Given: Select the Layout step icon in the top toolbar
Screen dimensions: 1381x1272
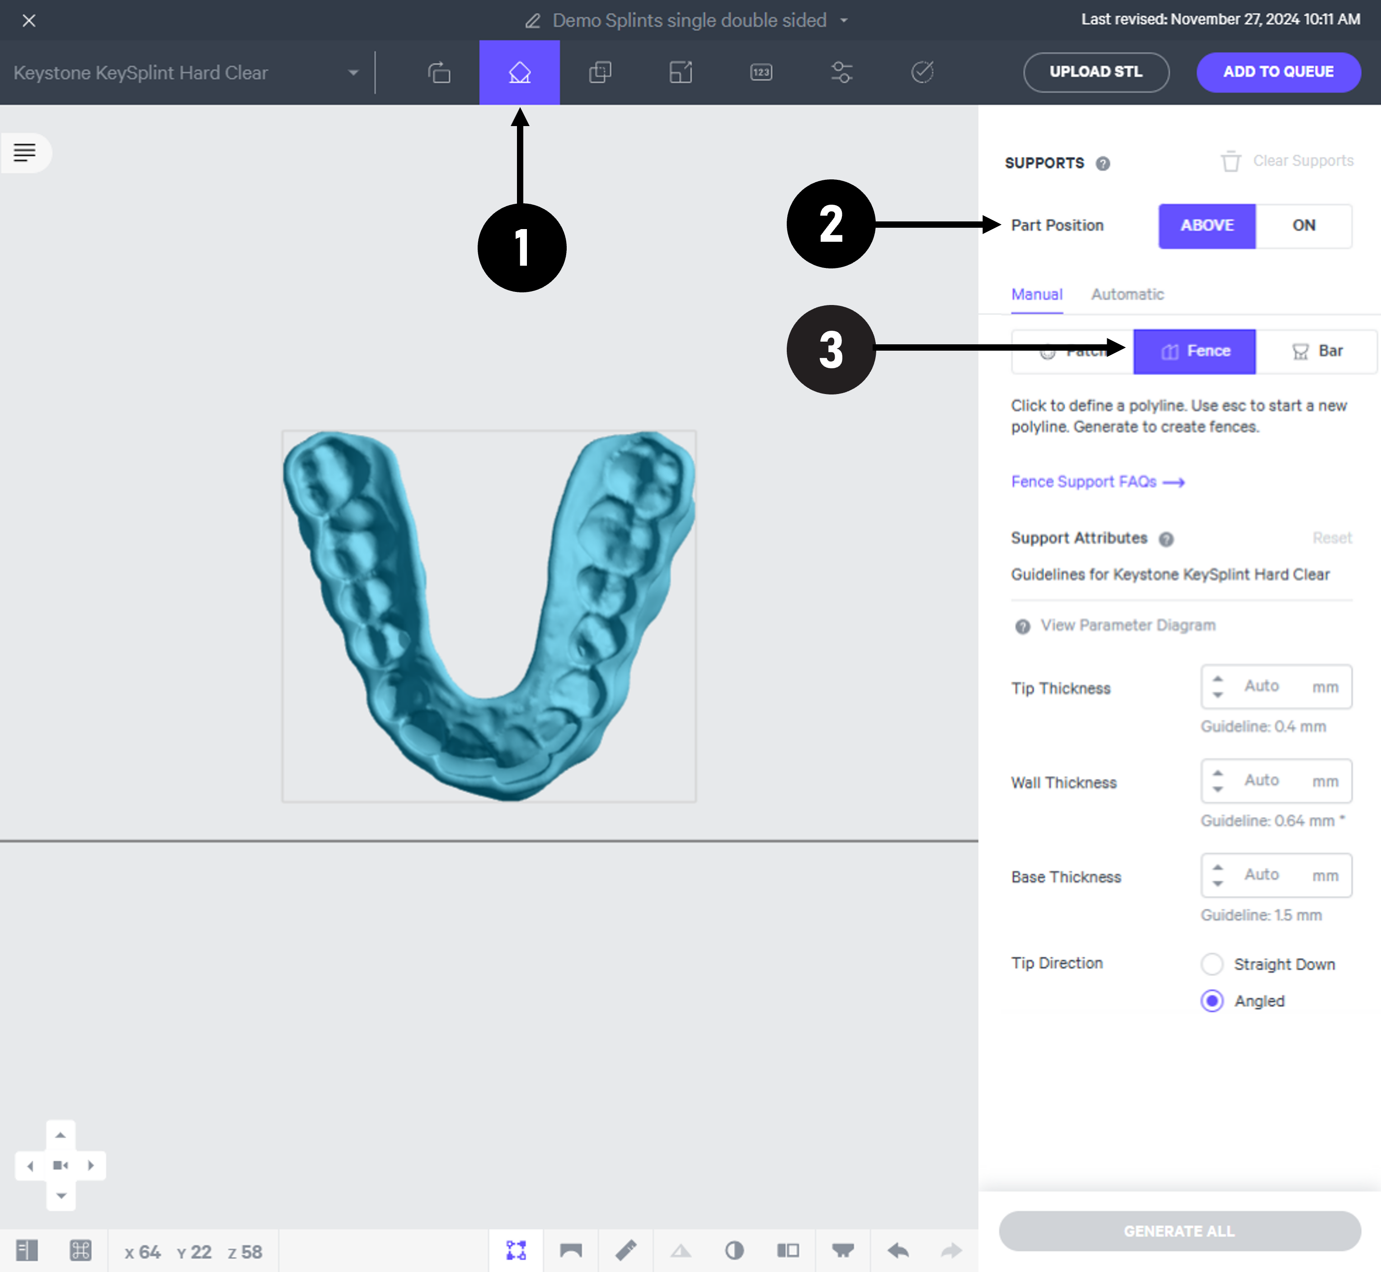Looking at the screenshot, I should tap(681, 72).
